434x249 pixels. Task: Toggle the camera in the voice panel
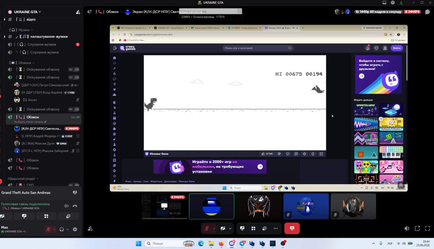3,216
